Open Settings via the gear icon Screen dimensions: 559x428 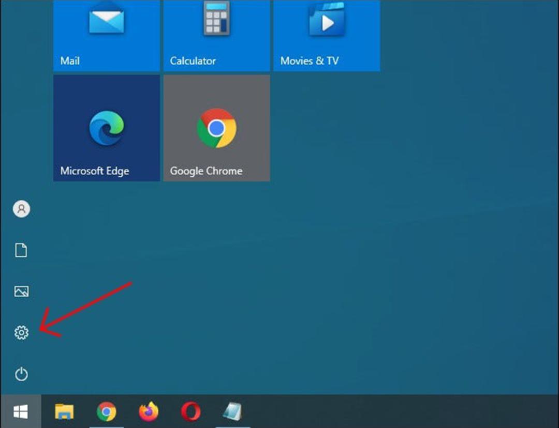[x=21, y=332]
